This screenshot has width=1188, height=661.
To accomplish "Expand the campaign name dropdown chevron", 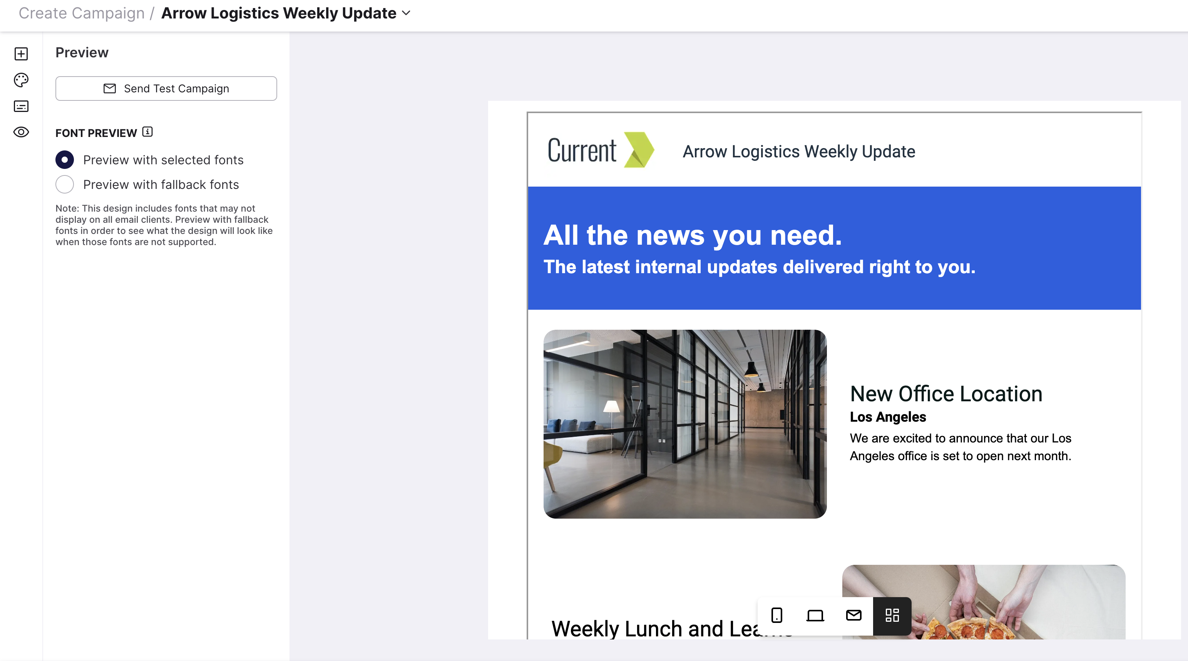I will pos(406,13).
